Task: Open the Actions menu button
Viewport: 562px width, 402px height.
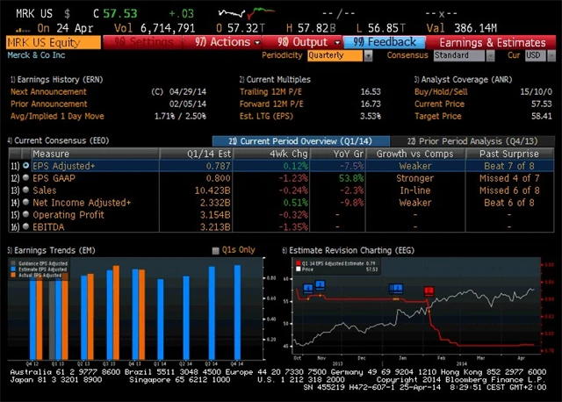Action: (224, 42)
